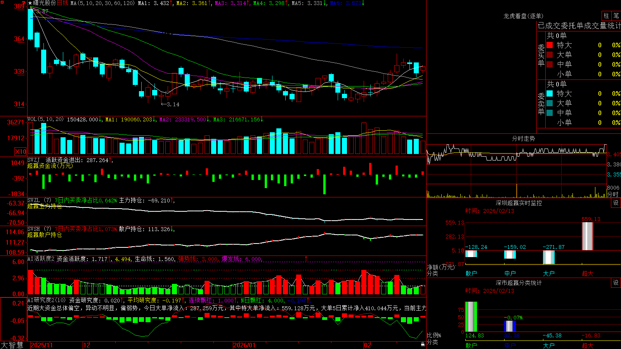621x349 pixels.
Task: Click the 委买单 section label
Action: coord(541,55)
